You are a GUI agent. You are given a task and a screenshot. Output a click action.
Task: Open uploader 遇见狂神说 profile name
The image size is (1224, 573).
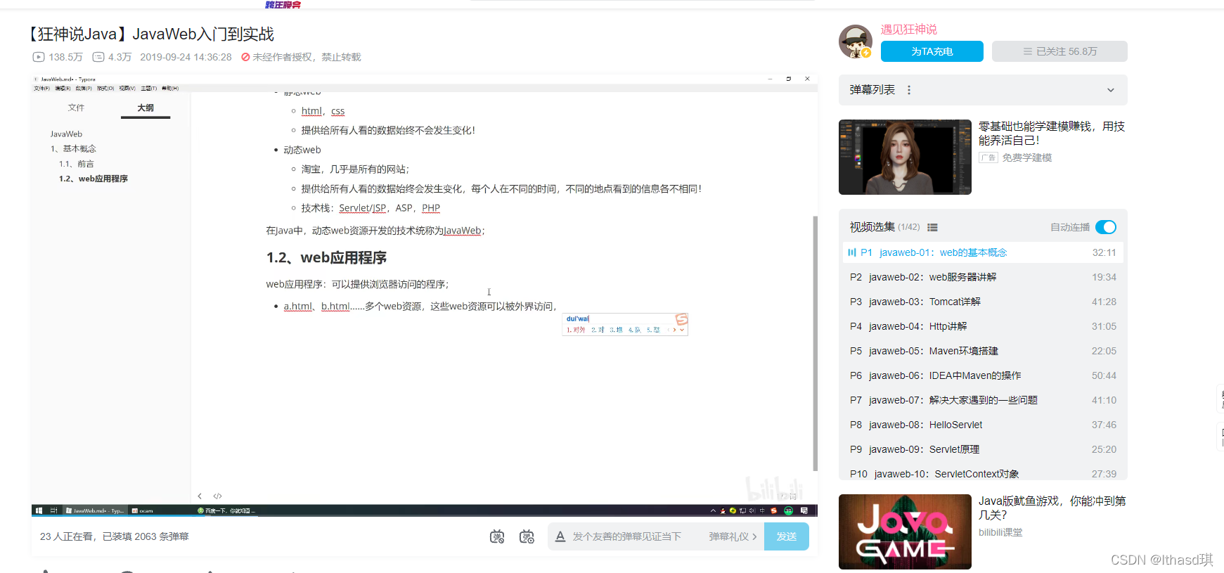(x=909, y=30)
